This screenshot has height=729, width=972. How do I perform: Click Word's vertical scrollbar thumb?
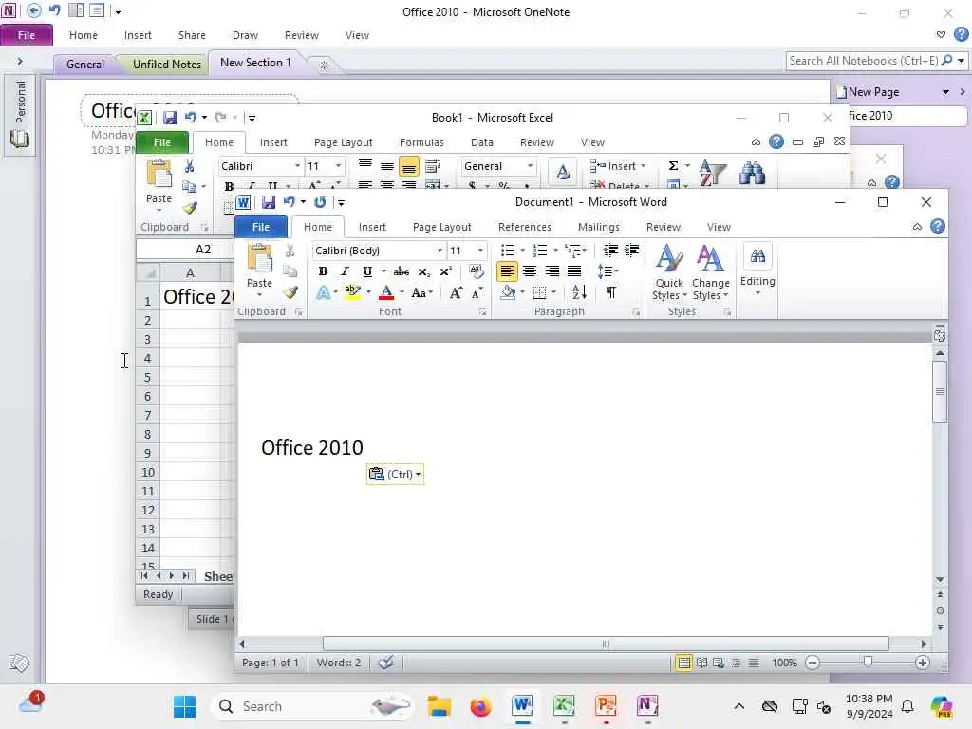(940, 392)
